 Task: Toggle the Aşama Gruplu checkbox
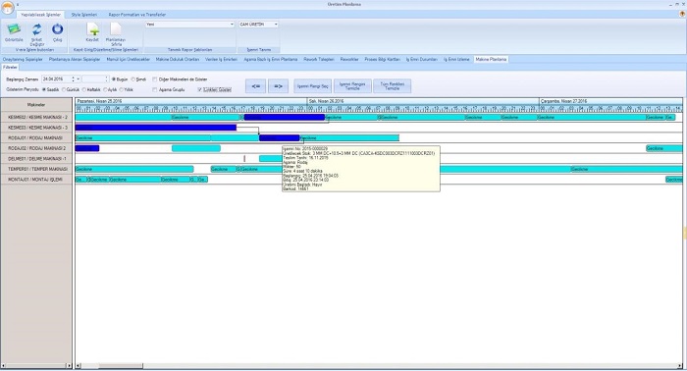[155, 89]
